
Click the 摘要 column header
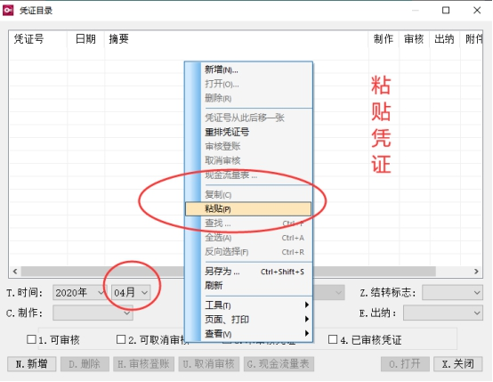coord(119,39)
